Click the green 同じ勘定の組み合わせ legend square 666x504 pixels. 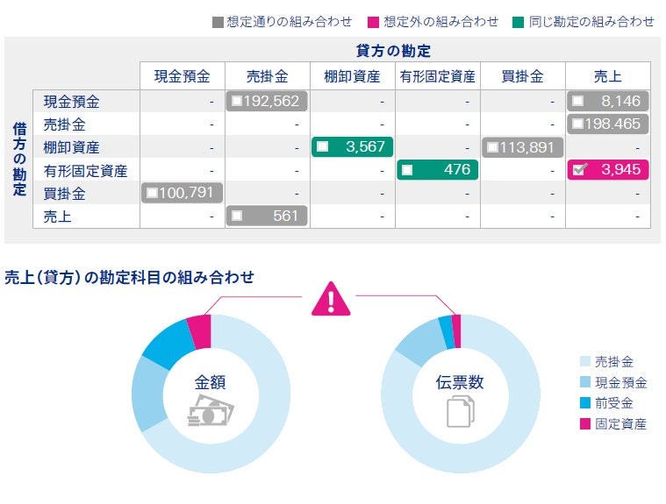coord(519,22)
